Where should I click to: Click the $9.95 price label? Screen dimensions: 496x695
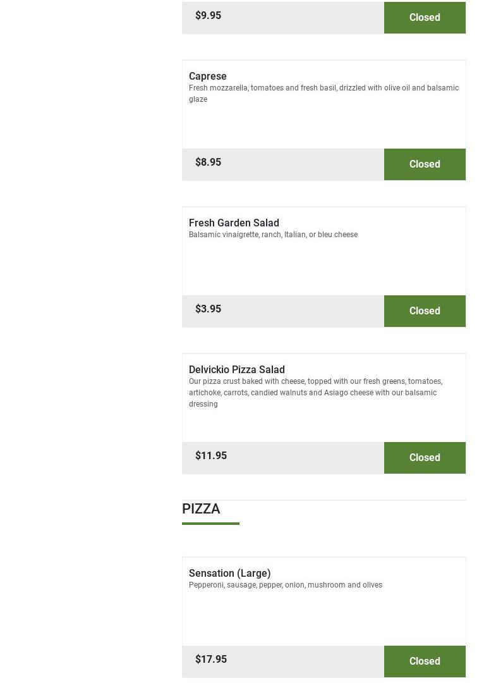(208, 15)
